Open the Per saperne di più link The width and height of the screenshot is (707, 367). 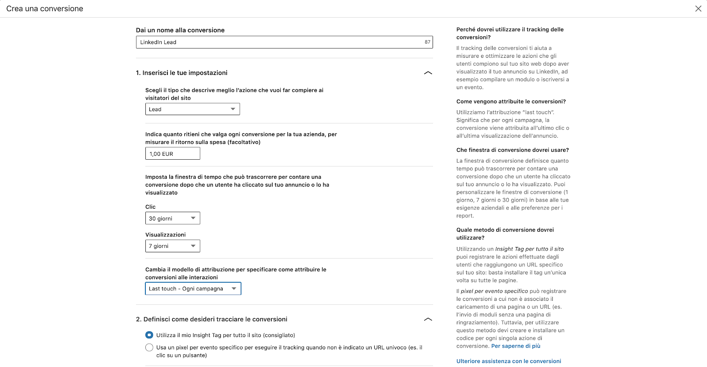516,346
